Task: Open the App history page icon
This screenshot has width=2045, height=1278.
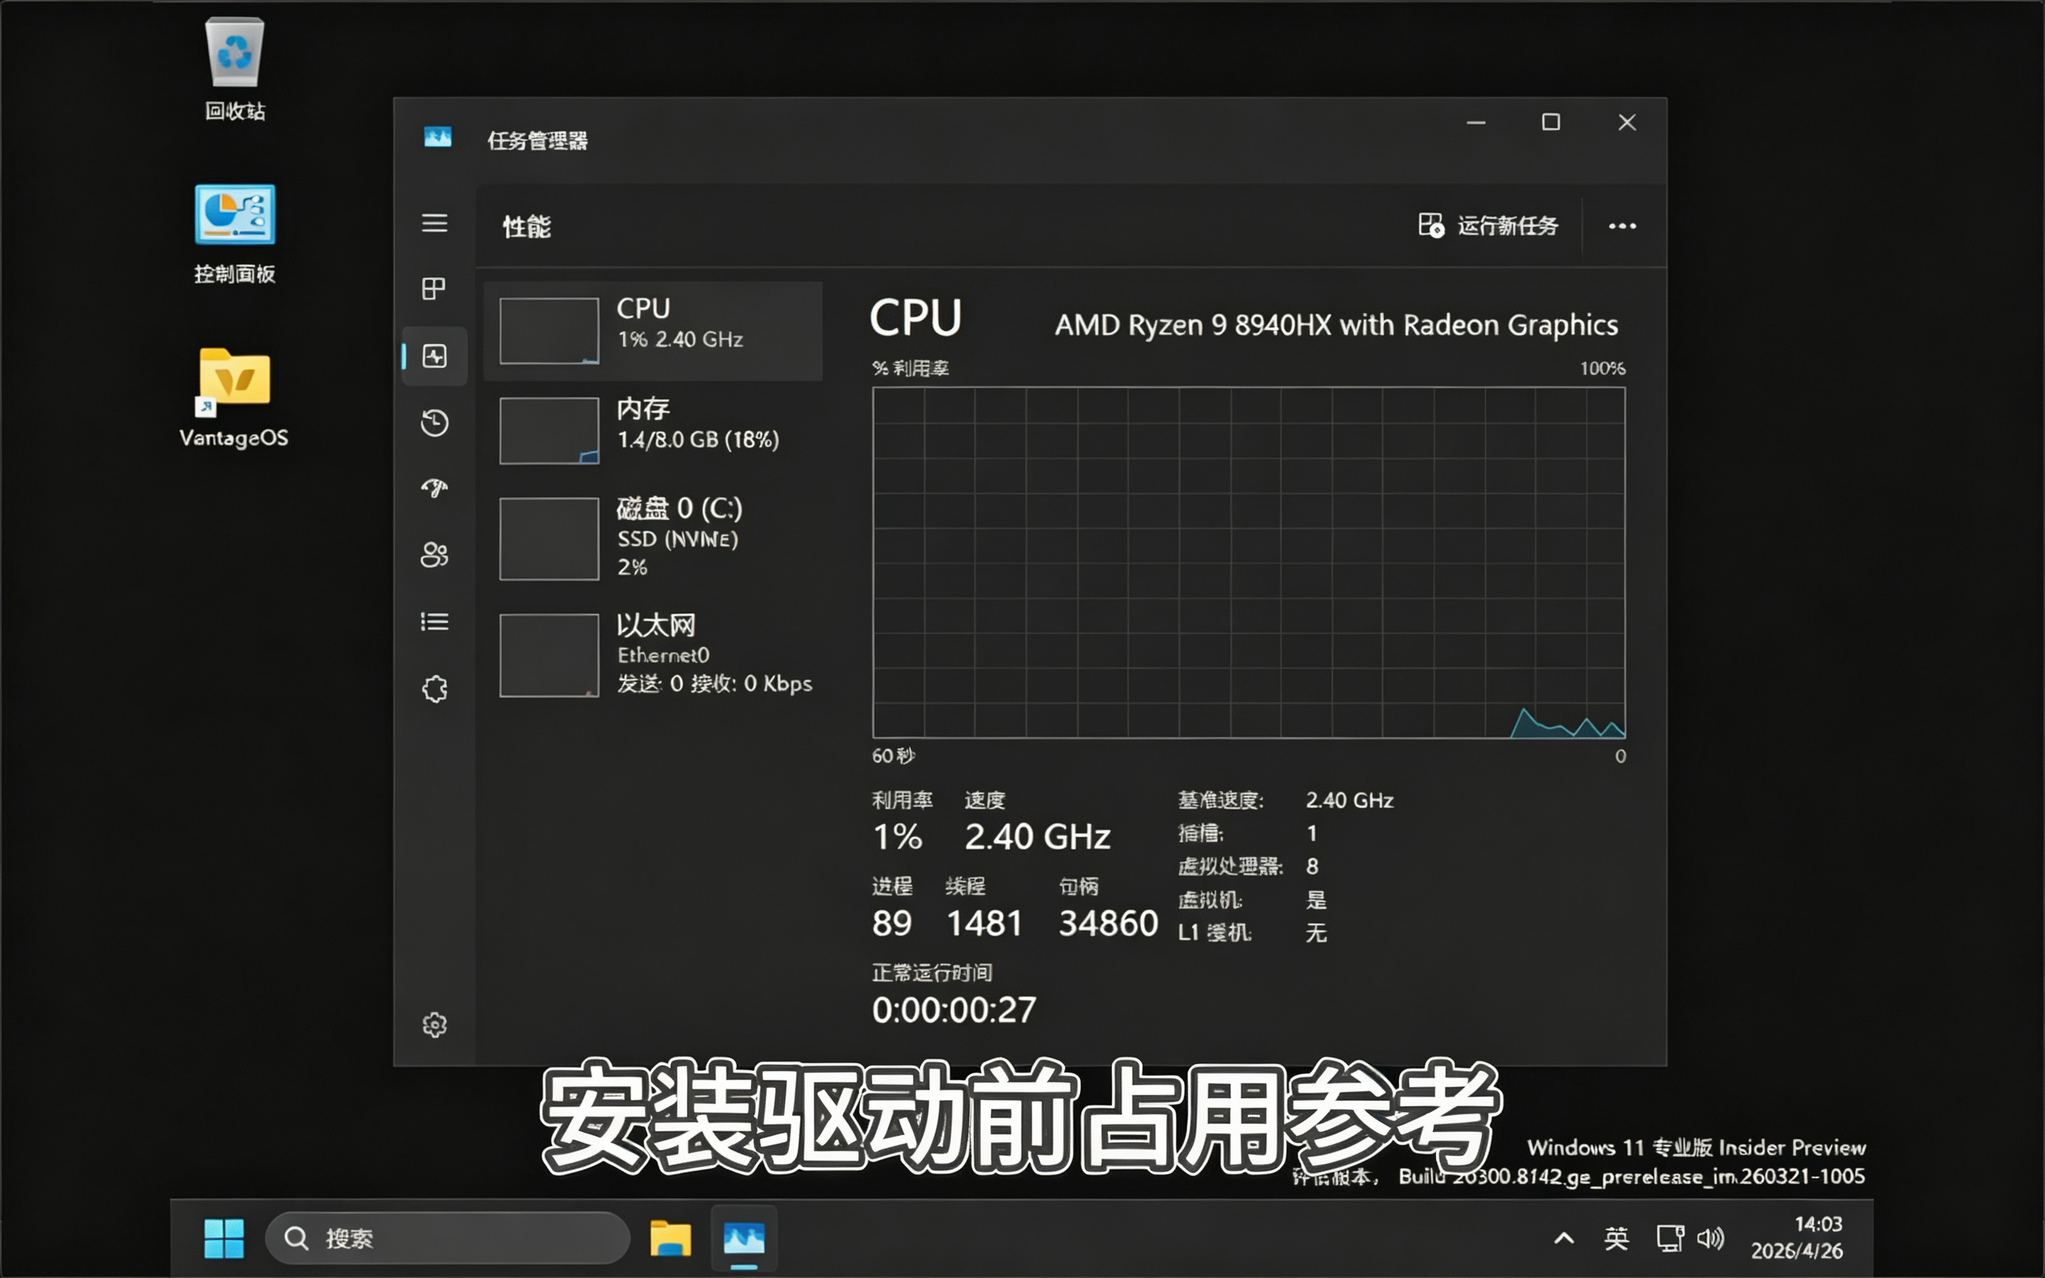Action: click(435, 423)
